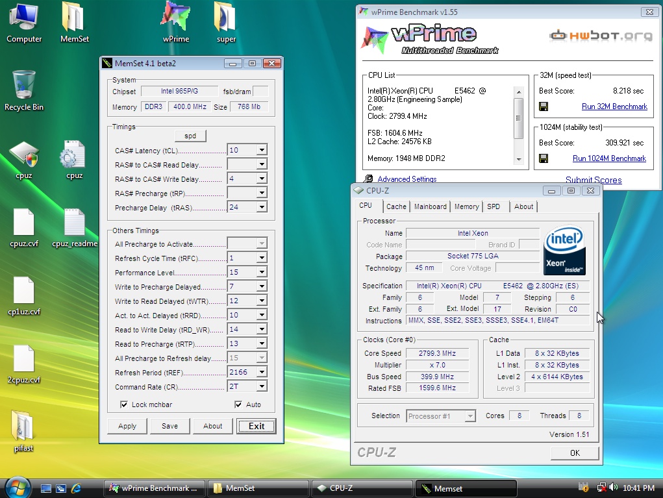
Task: Open the cpuz settings file with gear icon
Action: [x=74, y=160]
